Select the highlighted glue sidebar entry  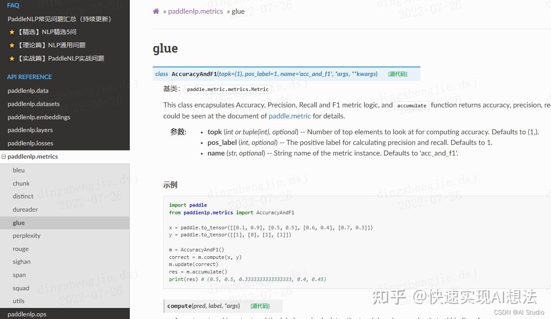pos(19,223)
